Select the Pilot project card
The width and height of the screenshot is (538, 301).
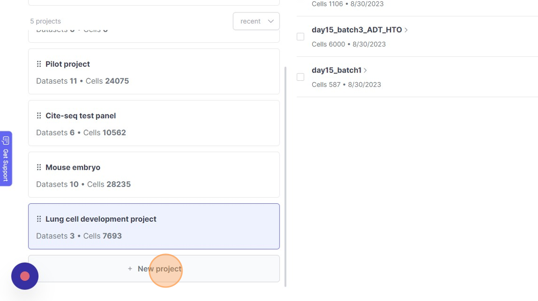tap(154, 72)
